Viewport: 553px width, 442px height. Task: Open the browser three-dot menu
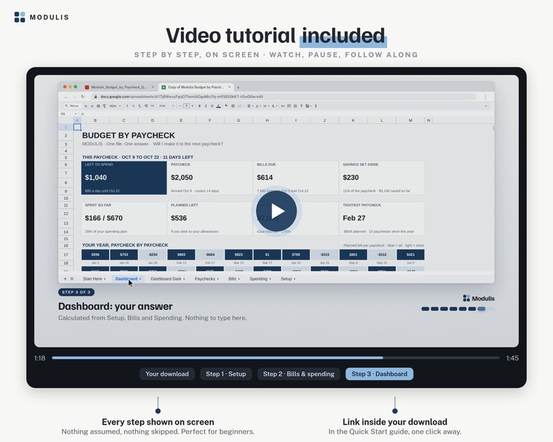(x=485, y=97)
